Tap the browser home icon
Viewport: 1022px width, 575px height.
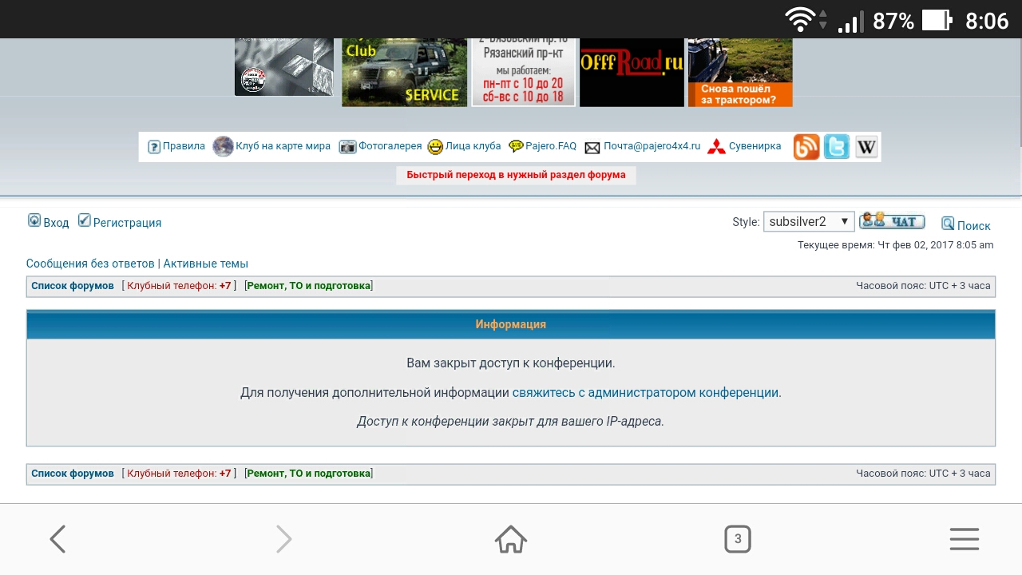click(x=511, y=539)
